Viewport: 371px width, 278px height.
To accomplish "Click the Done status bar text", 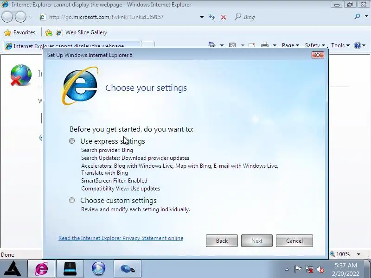I will tap(7, 254).
